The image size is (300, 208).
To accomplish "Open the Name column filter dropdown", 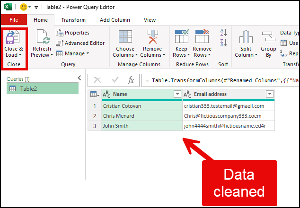I will tap(177, 94).
